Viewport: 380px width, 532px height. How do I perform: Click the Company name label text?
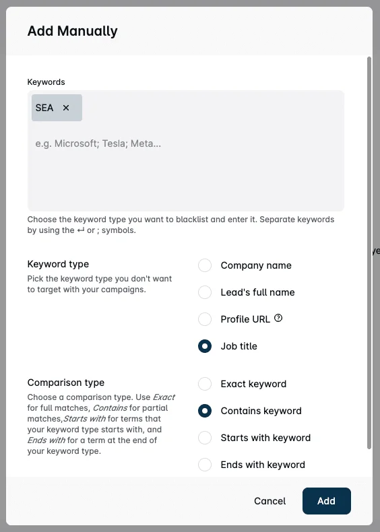point(256,265)
